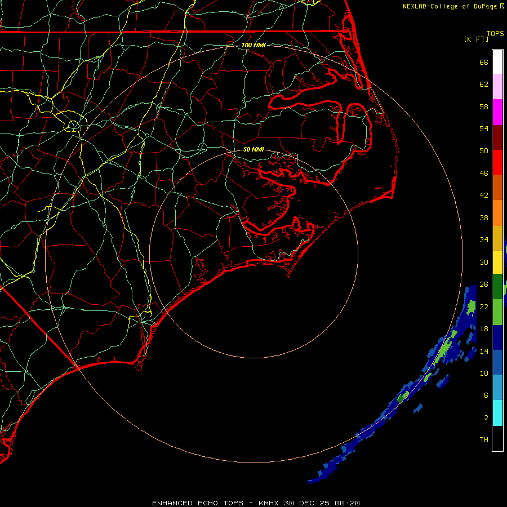Click the light pink legend swatch
Screen dimensions: 507x507
click(x=497, y=87)
